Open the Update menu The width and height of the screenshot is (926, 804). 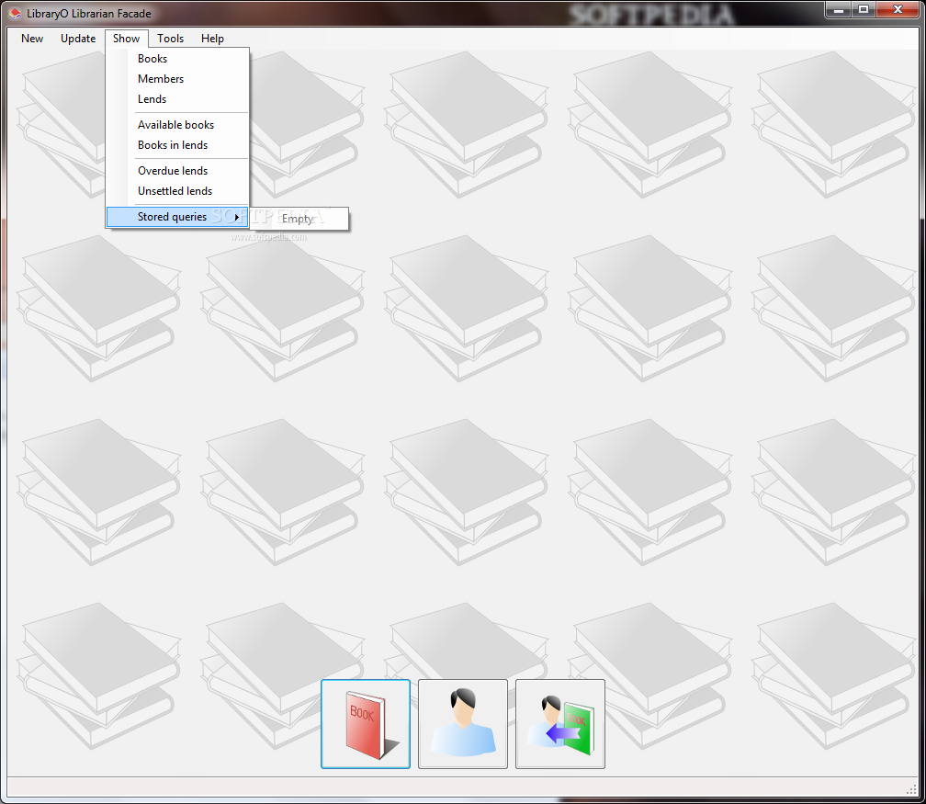point(78,39)
